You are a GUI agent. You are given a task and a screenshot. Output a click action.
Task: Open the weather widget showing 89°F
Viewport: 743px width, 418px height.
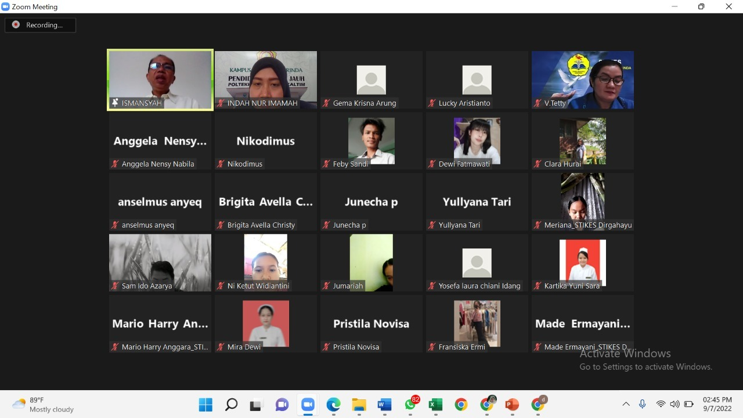pos(44,404)
